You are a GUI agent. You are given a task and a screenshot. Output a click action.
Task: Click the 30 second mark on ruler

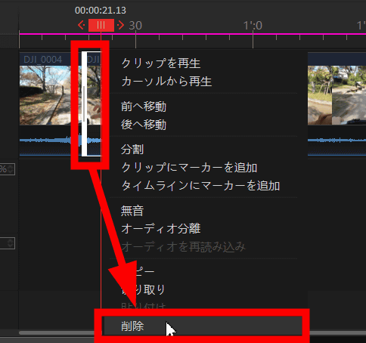(x=135, y=26)
